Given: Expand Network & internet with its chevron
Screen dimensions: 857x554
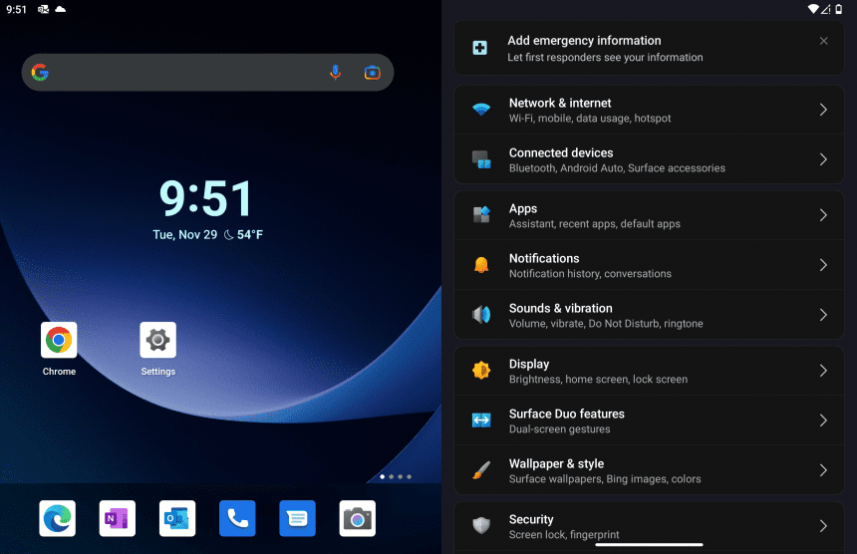Looking at the screenshot, I should [823, 110].
